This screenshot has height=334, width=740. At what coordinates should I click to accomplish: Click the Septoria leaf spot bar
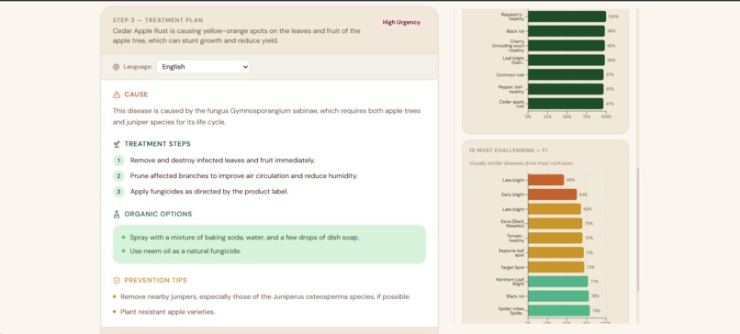(556, 252)
